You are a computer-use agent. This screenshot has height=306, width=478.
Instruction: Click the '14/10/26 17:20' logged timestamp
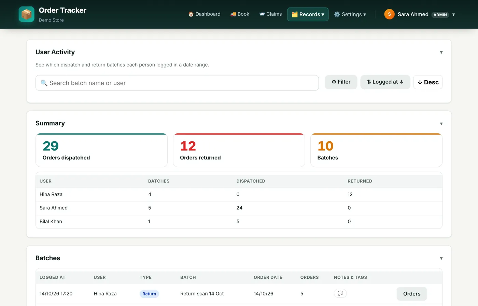(56, 294)
